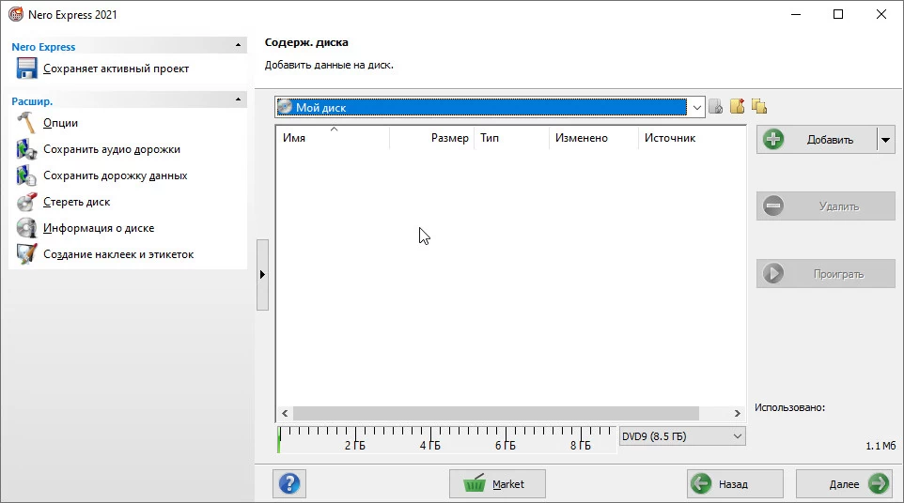Viewport: 904px width, 503px height.
Task: Collapse the Nero Express panel section
Action: coord(239,46)
